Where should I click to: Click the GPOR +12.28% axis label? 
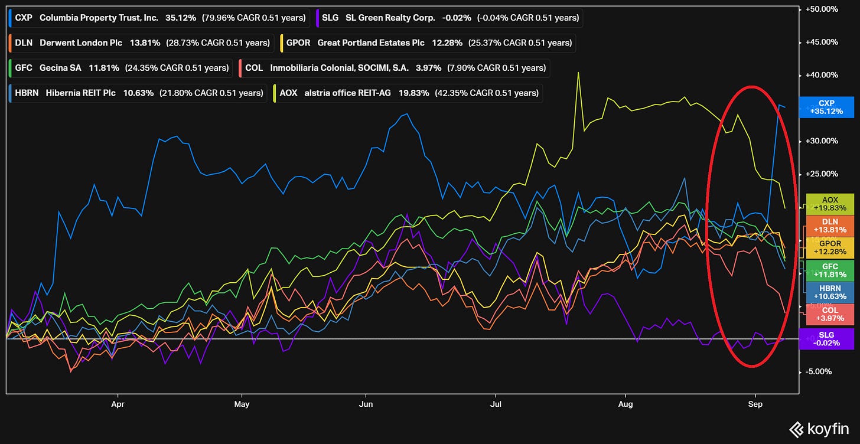pos(830,247)
